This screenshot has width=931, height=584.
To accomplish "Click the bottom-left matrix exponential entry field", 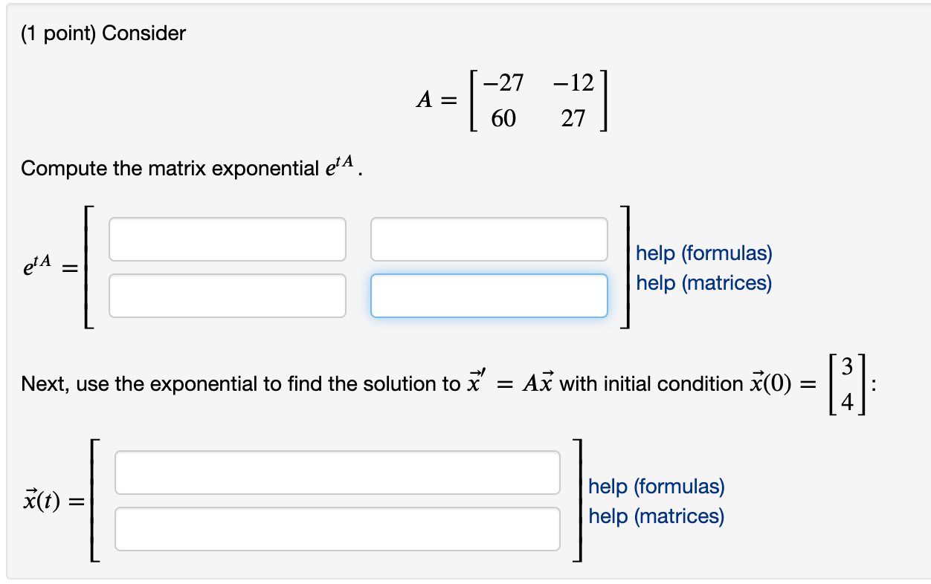I will tap(228, 296).
